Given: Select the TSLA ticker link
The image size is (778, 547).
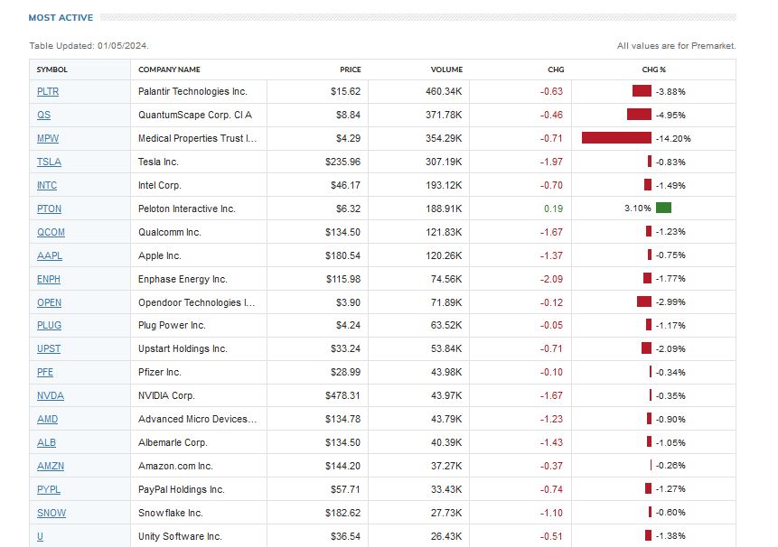Looking at the screenshot, I should point(49,162).
